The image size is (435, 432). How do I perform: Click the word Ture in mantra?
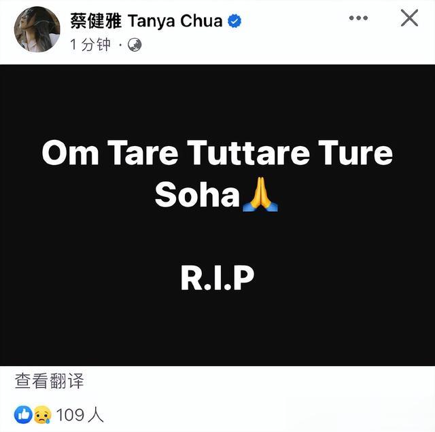coord(355,153)
